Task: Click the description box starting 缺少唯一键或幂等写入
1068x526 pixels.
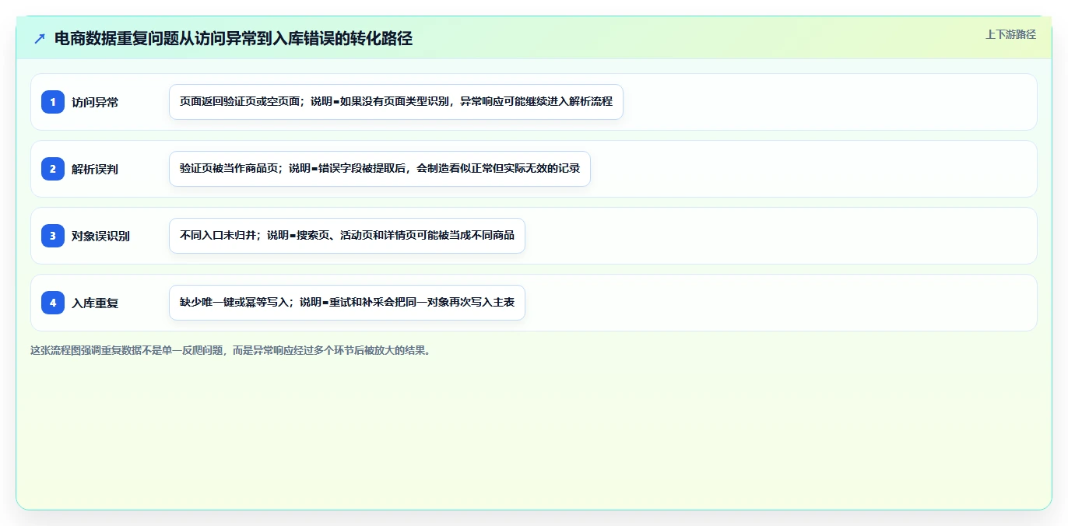Action: [x=347, y=303]
